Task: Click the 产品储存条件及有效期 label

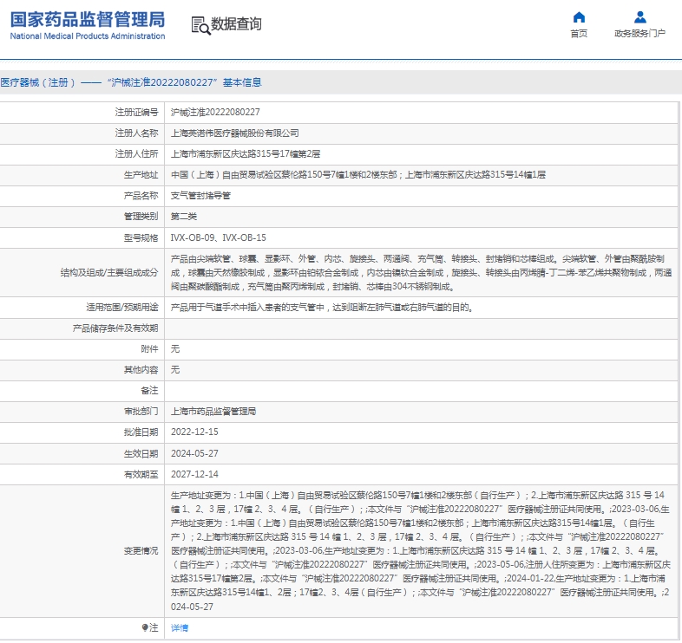Action: (115, 328)
